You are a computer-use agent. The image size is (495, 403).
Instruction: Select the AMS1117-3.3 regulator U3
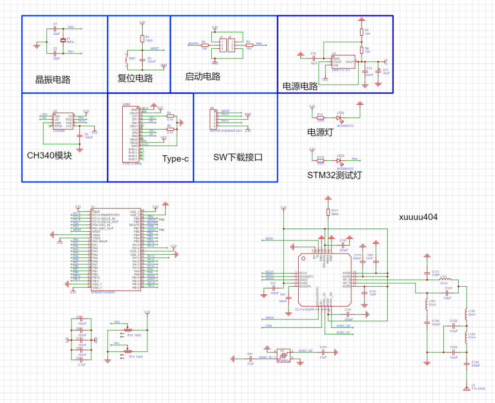[343, 62]
